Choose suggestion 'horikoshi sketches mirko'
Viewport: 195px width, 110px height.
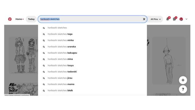(x=93, y=40)
